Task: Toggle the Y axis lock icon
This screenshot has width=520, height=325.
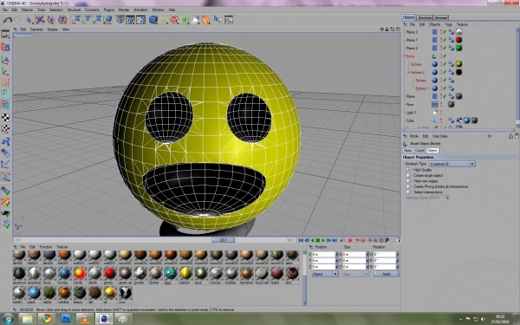Action: coord(87,20)
